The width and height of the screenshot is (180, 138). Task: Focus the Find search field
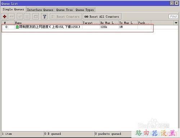tap(173, 17)
